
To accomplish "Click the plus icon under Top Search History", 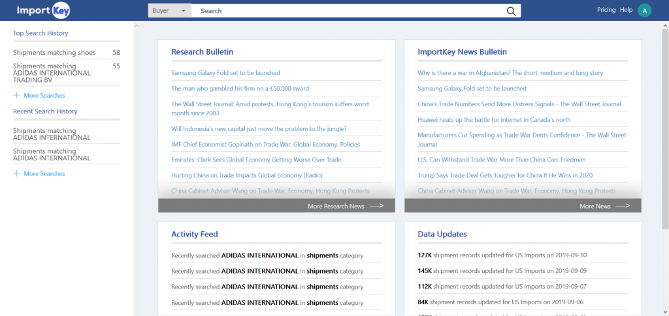I will (16, 95).
